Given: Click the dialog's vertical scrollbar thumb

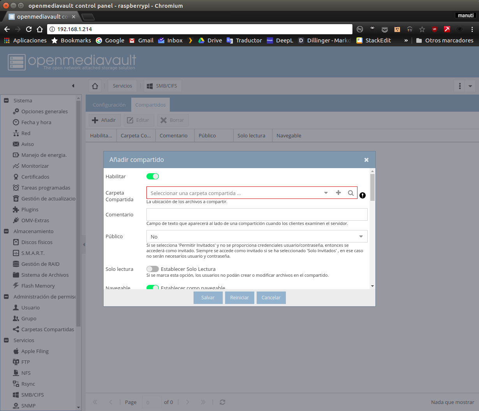Looking at the screenshot, I should click(x=372, y=187).
